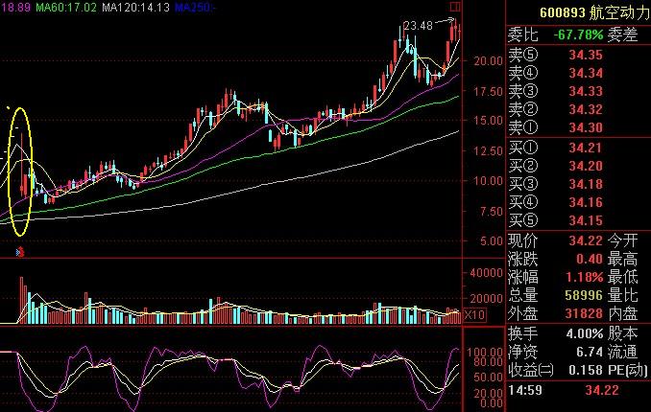Click the 内盘 label
The width and height of the screenshot is (651, 412).
[x=622, y=313]
